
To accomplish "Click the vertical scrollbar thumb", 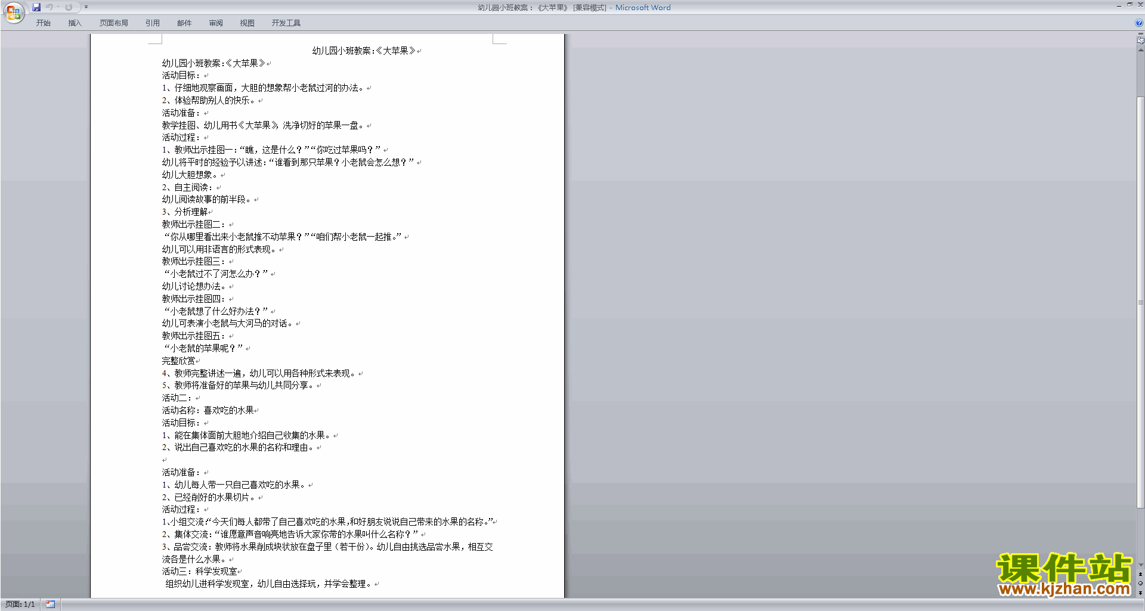I will (x=1140, y=302).
